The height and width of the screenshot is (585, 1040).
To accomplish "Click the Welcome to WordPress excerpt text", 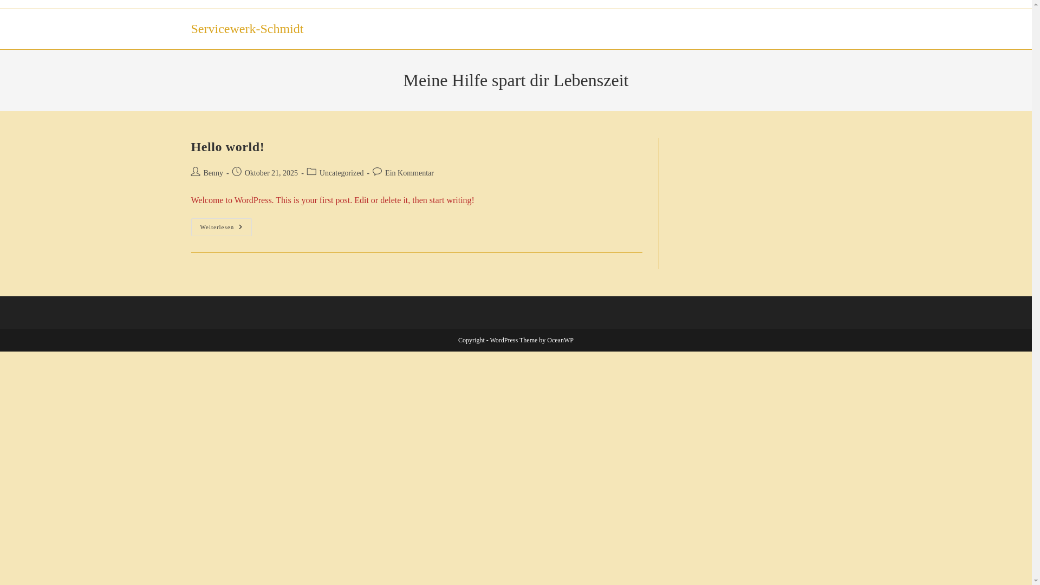I will tap(332, 200).
